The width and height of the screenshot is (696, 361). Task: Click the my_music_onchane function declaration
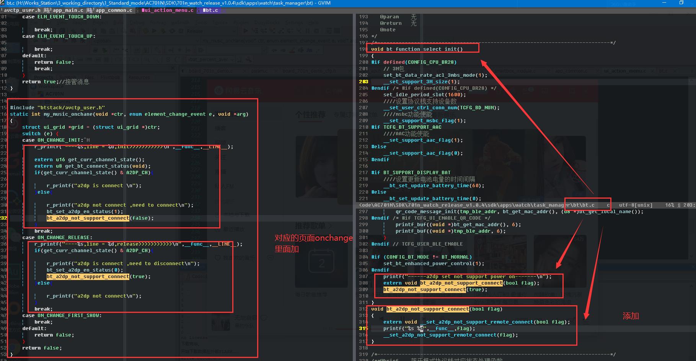click(x=129, y=114)
